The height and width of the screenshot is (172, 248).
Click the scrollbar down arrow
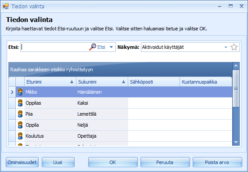(x=236, y=142)
